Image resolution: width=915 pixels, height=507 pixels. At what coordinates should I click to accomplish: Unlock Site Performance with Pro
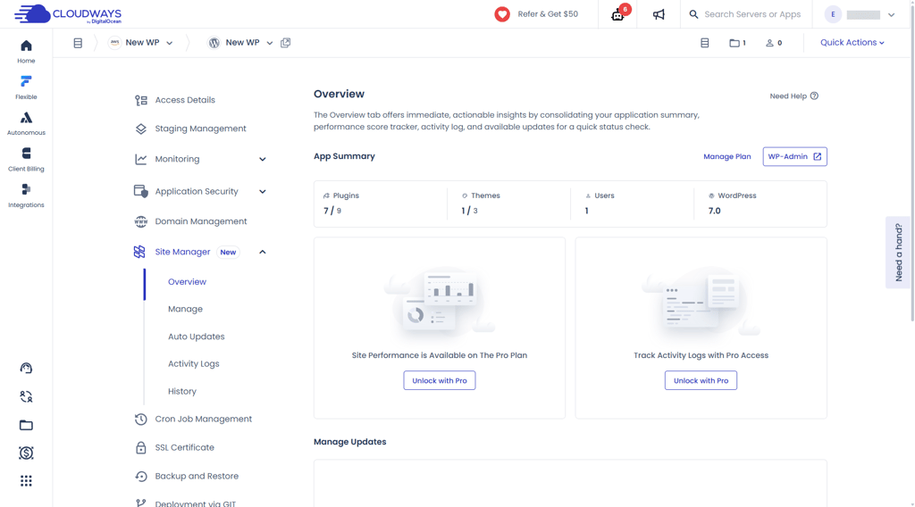pos(440,380)
